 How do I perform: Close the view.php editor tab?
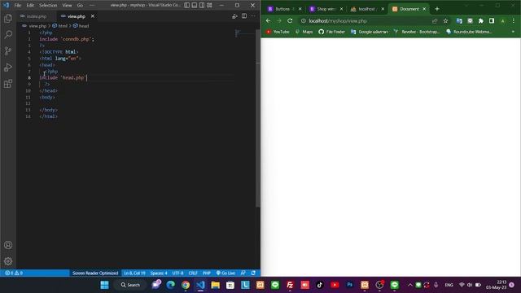click(93, 16)
